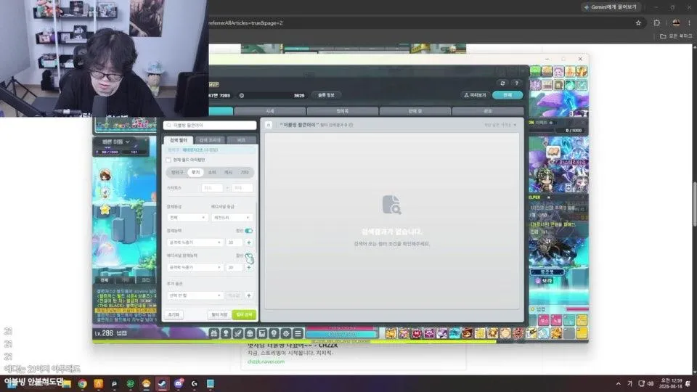697x392 pixels.
Task: Add another 잠재능력 condition with plus
Action: click(249, 242)
